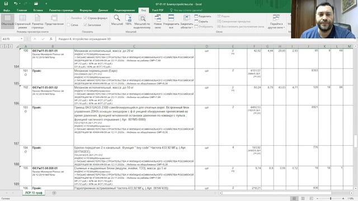Click status bar Page Layout view icon

click(x=303, y=199)
